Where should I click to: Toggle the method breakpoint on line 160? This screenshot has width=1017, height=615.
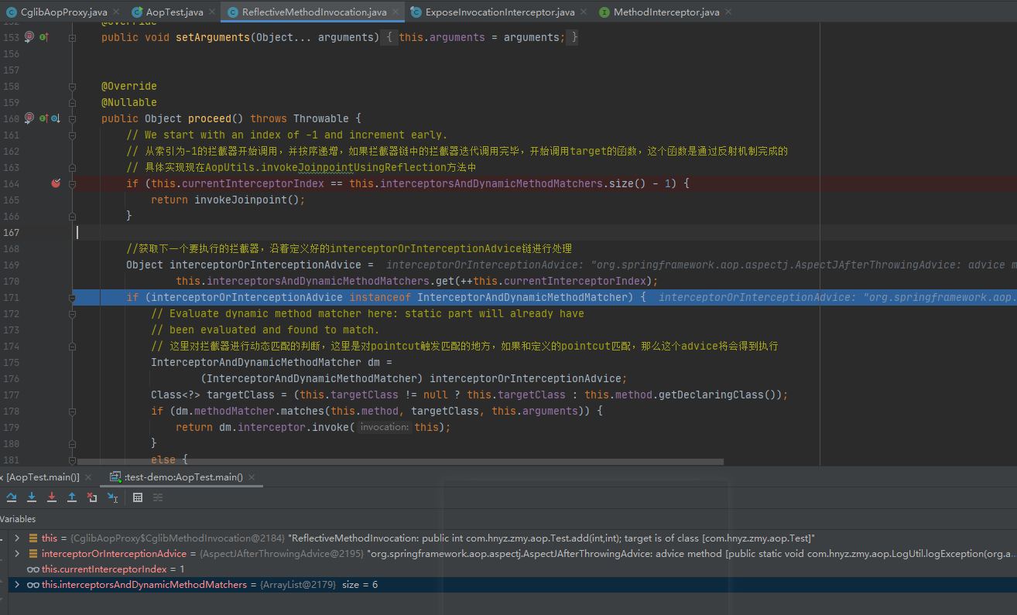(x=29, y=118)
